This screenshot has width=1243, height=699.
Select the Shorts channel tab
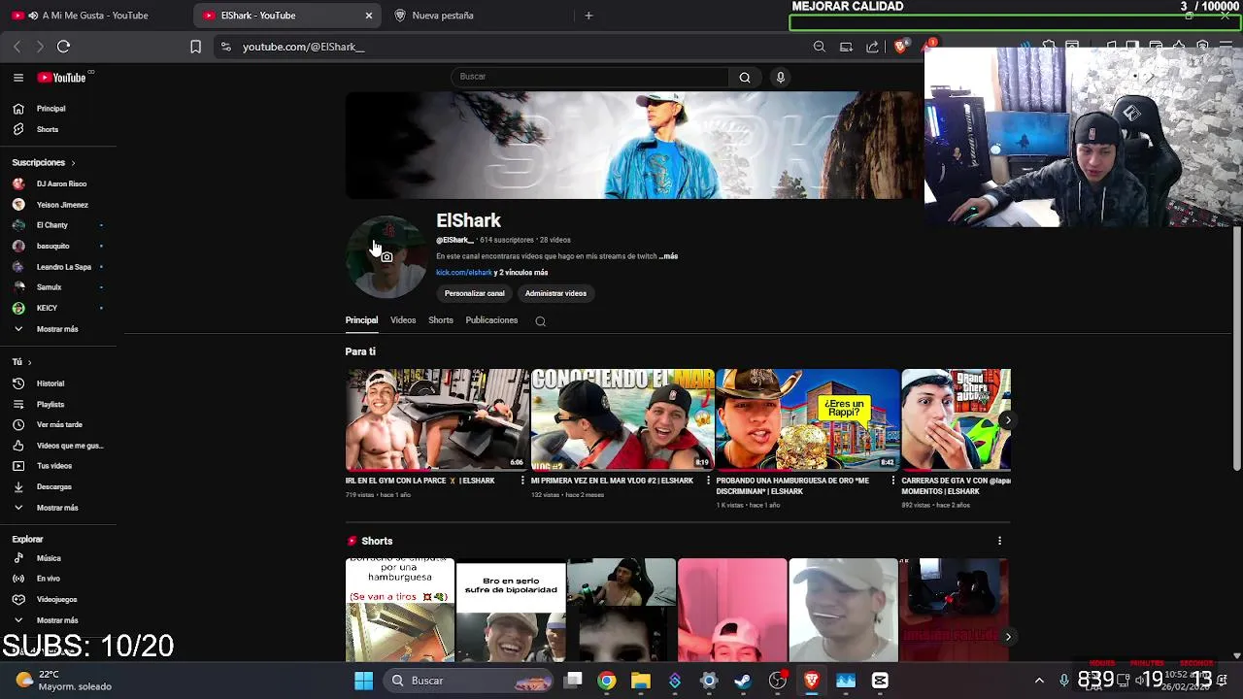pyautogui.click(x=441, y=320)
